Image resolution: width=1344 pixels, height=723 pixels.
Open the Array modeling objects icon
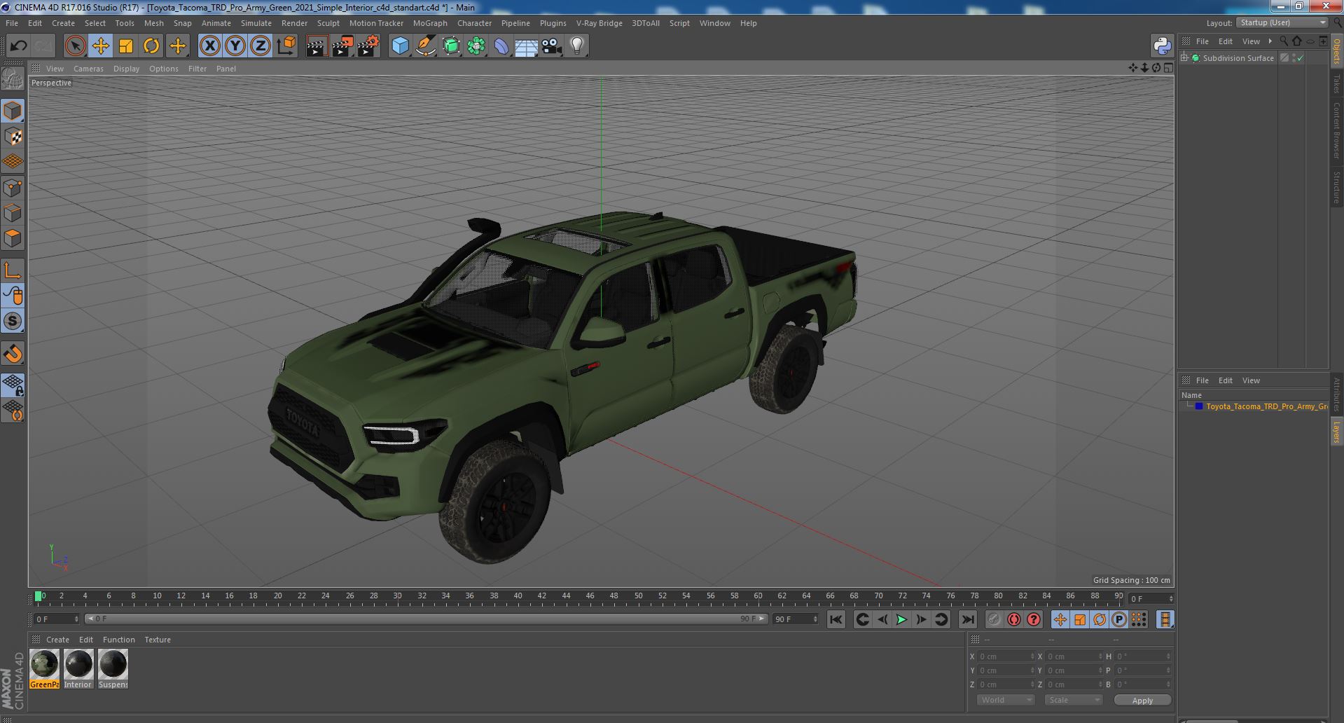tap(476, 46)
